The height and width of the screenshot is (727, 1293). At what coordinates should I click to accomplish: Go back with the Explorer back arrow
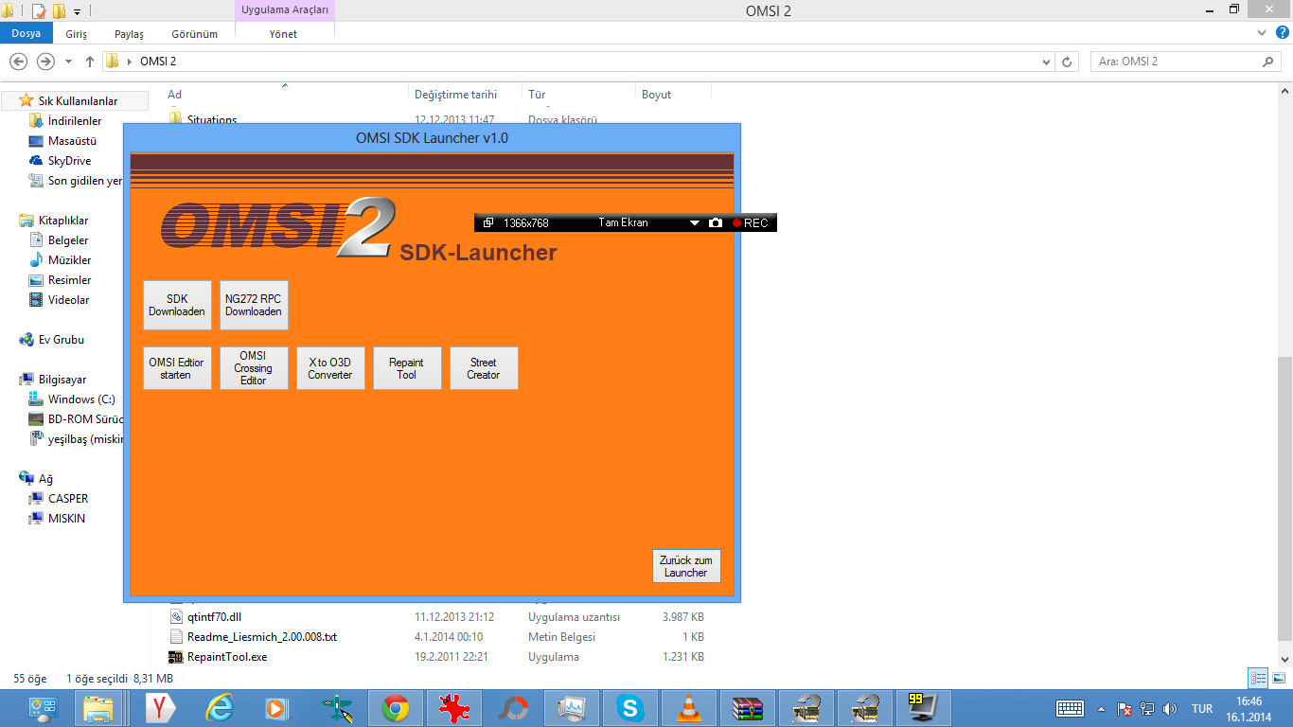click(x=18, y=62)
